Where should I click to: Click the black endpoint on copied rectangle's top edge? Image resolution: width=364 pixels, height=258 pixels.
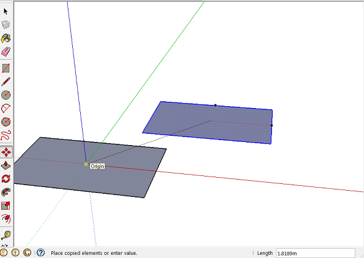(x=215, y=106)
